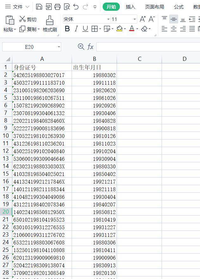This screenshot has height=279, width=200.
Task: Click the borders icon
Action: coord(94,29)
